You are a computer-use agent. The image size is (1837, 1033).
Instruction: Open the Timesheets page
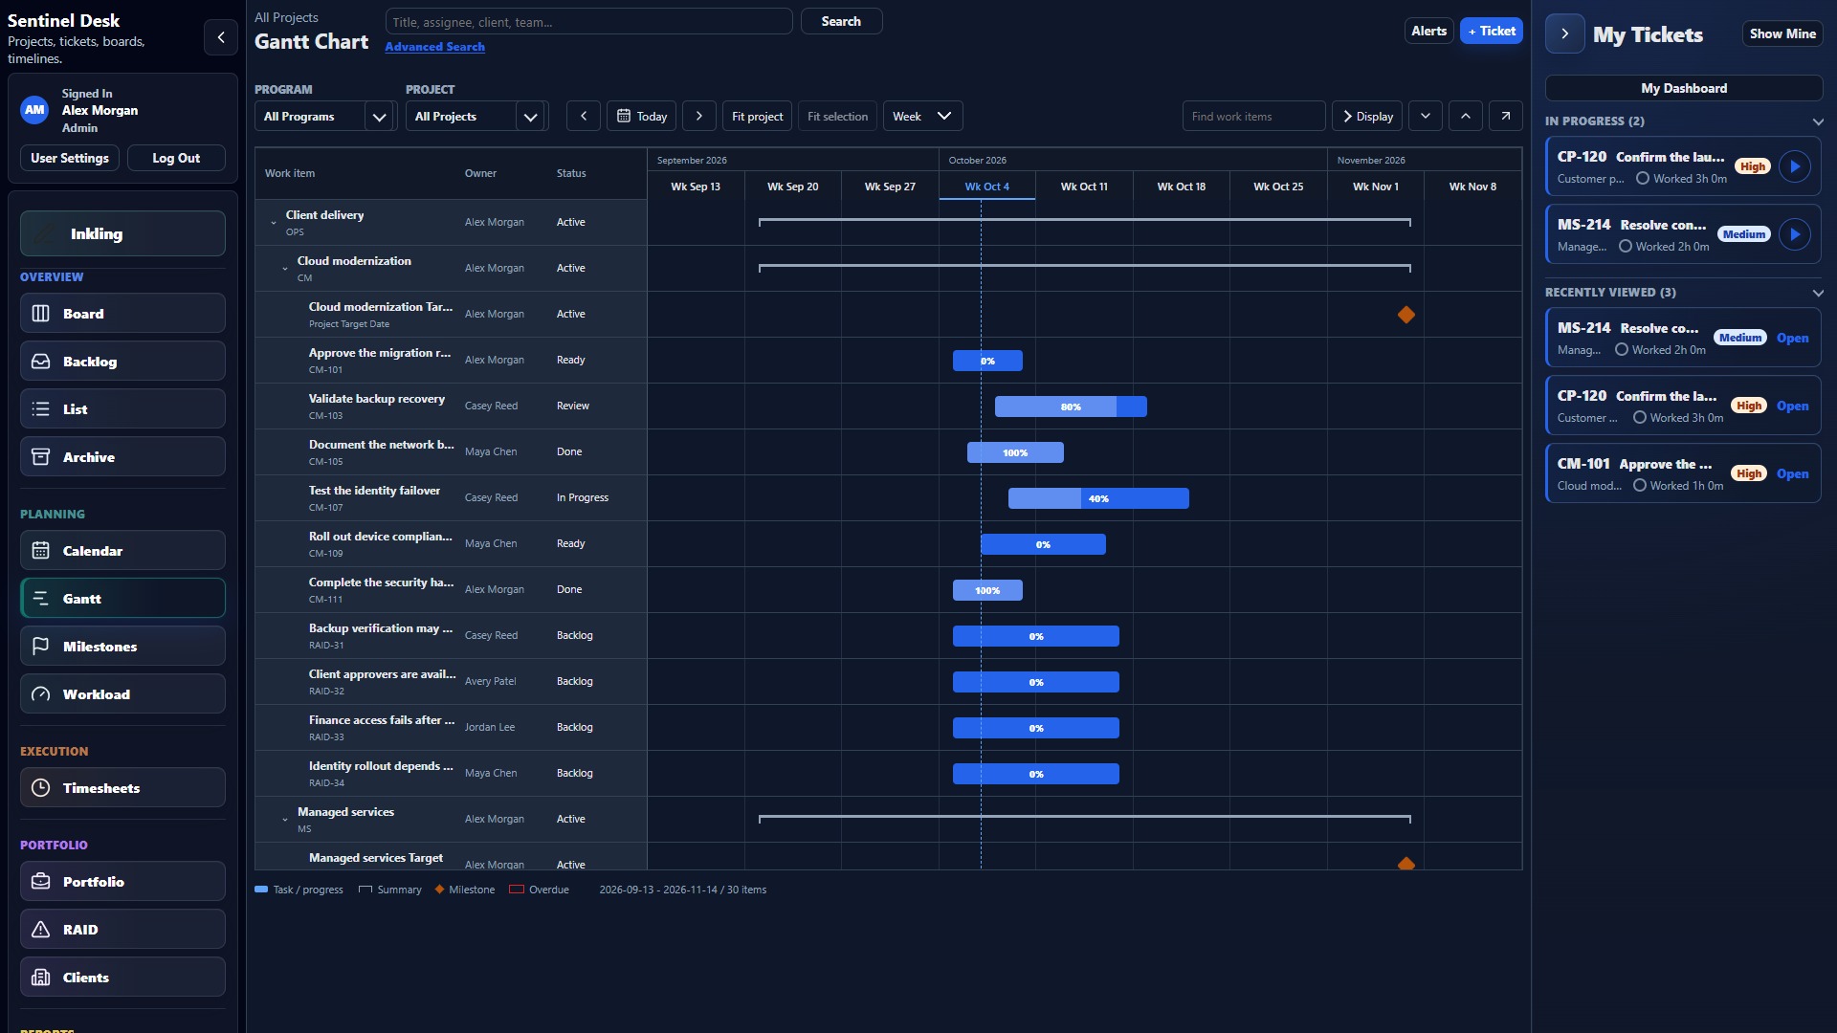click(x=122, y=788)
